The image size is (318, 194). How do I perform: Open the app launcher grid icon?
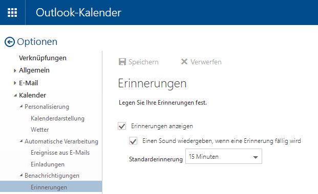point(12,13)
